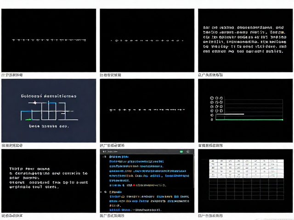Viewport: 294px width, 220px height.
Task: Click the green timeline bar in chart panel
Action: 249,120
